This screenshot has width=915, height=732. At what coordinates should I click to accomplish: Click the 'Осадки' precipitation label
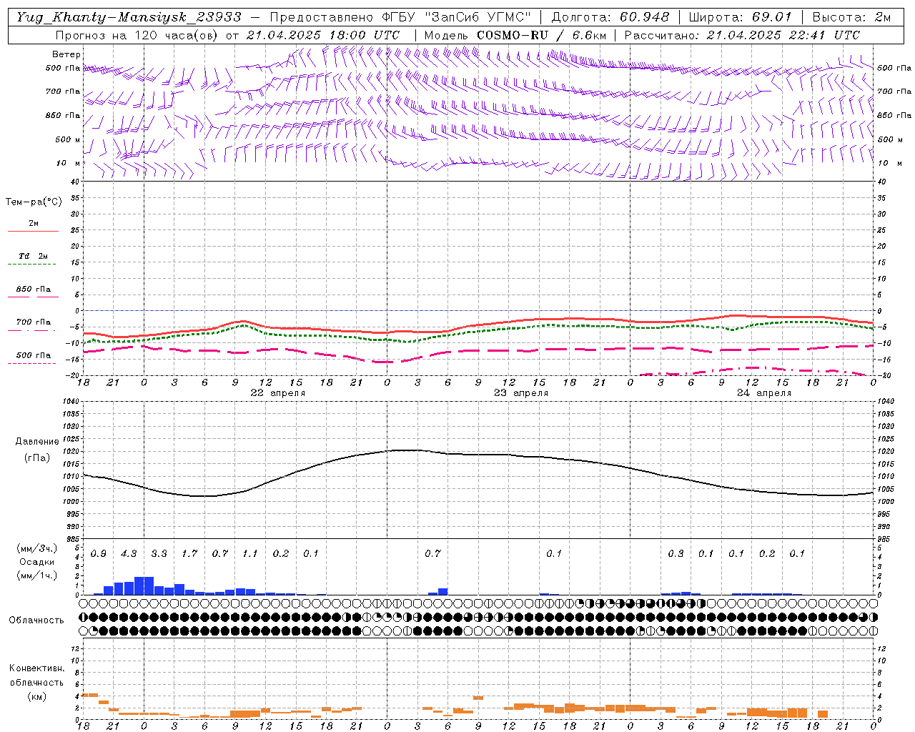click(37, 562)
